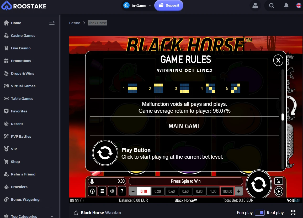Click the MAIN GAME heading

tap(184, 126)
